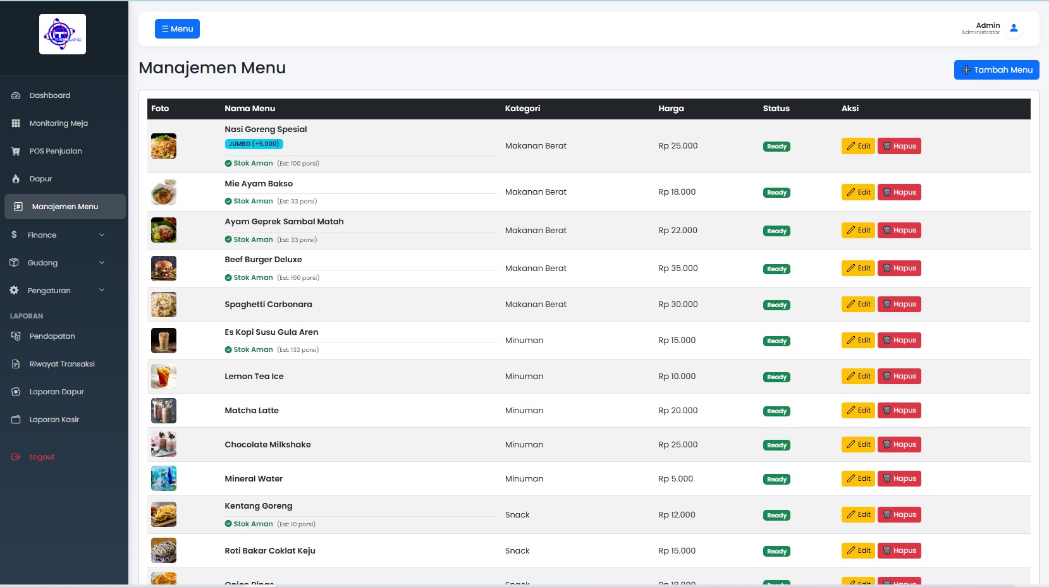Click the Dashboard icon in the sidebar
The width and height of the screenshot is (1049, 587).
point(16,95)
